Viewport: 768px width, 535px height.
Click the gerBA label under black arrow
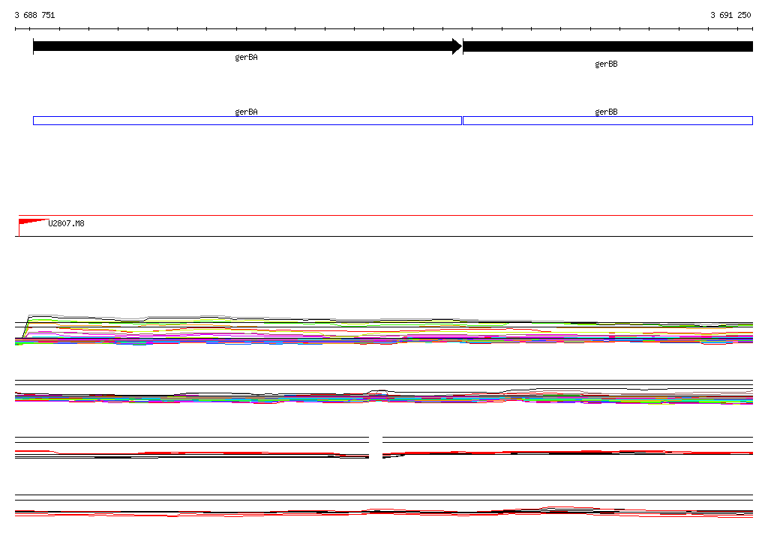(x=246, y=58)
